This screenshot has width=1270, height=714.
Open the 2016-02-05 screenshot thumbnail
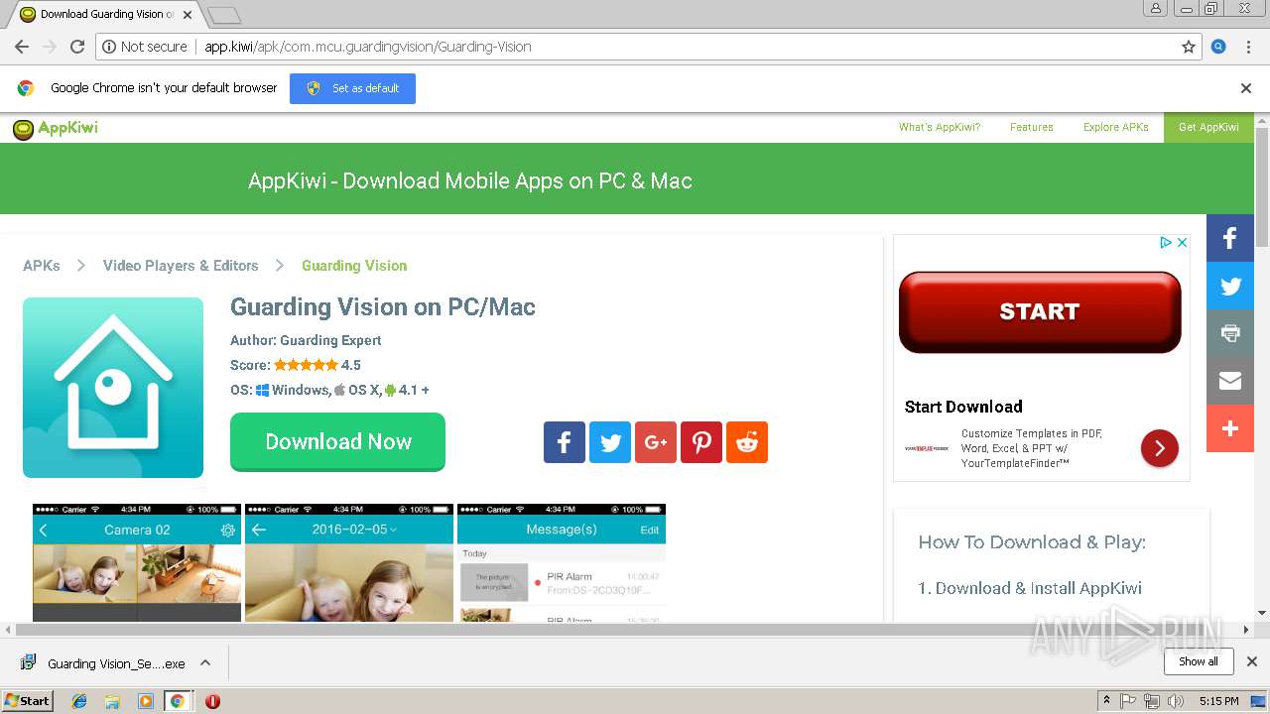[x=349, y=563]
